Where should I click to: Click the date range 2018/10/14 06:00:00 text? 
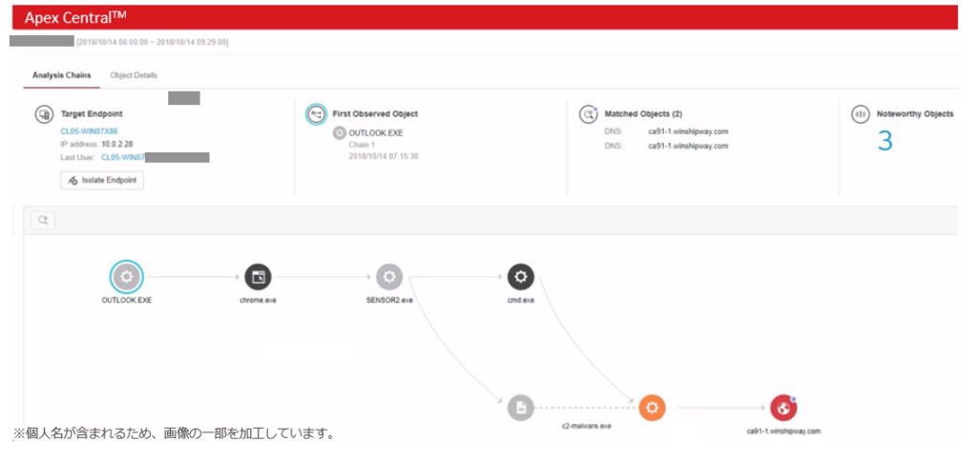click(152, 42)
